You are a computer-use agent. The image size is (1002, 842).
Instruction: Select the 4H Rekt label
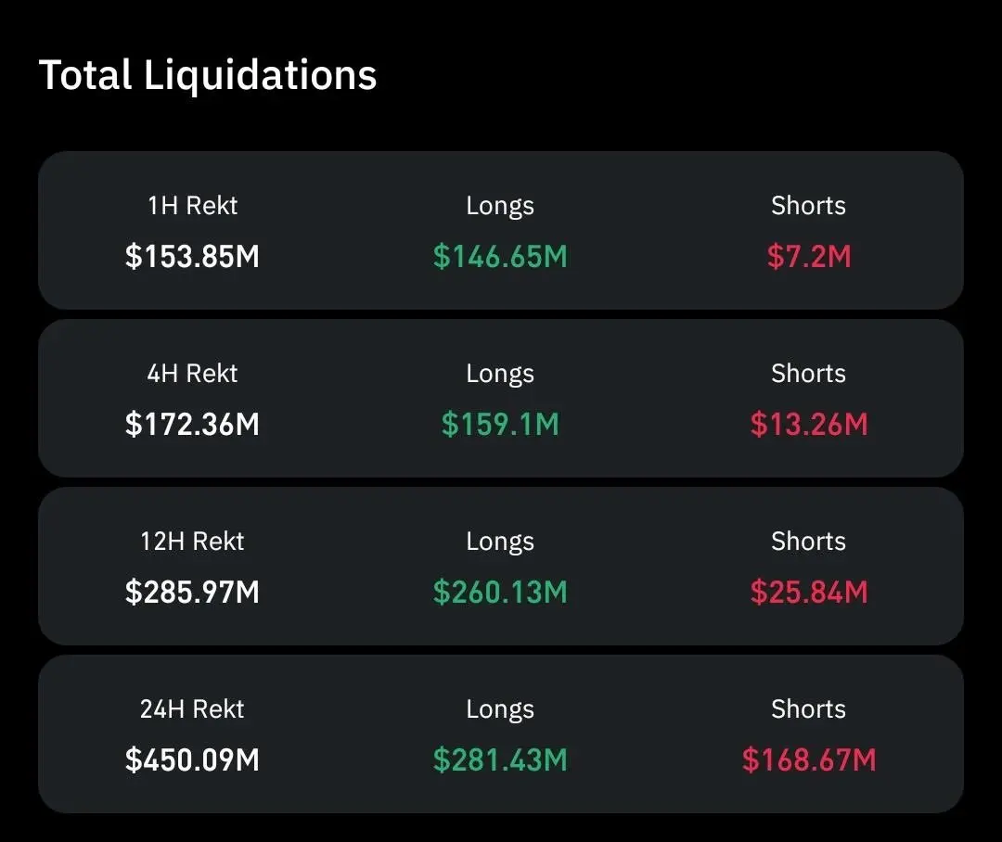click(x=192, y=374)
